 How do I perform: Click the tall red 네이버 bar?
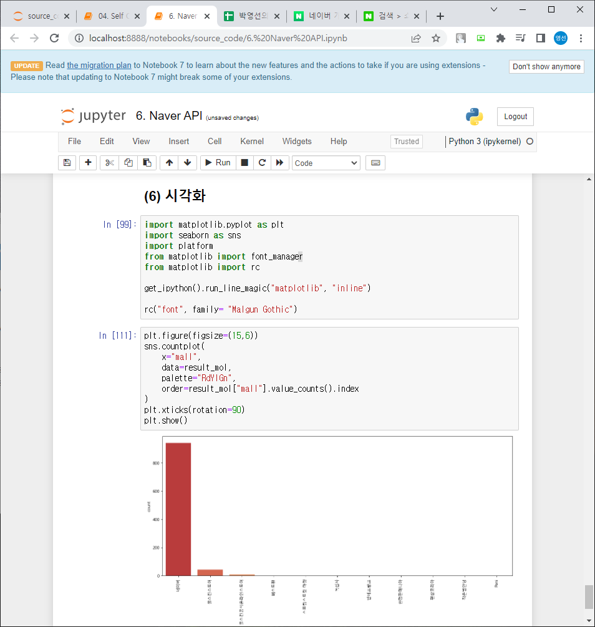click(178, 509)
